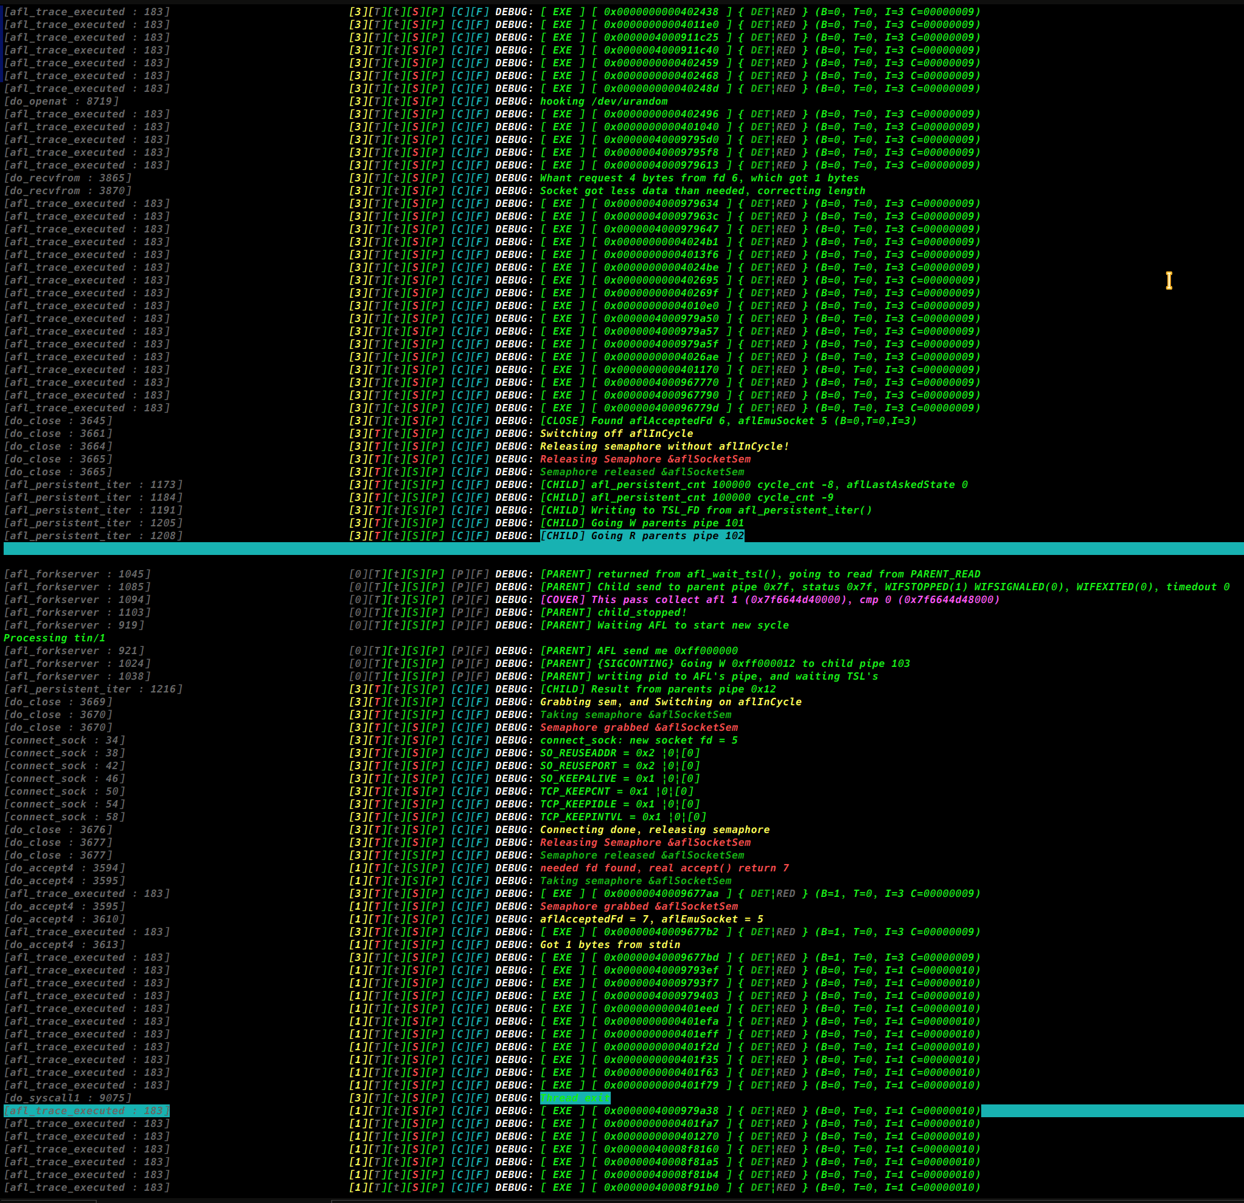
Task: Click the 'Switching off aflInCycle' message
Action: [x=616, y=434]
